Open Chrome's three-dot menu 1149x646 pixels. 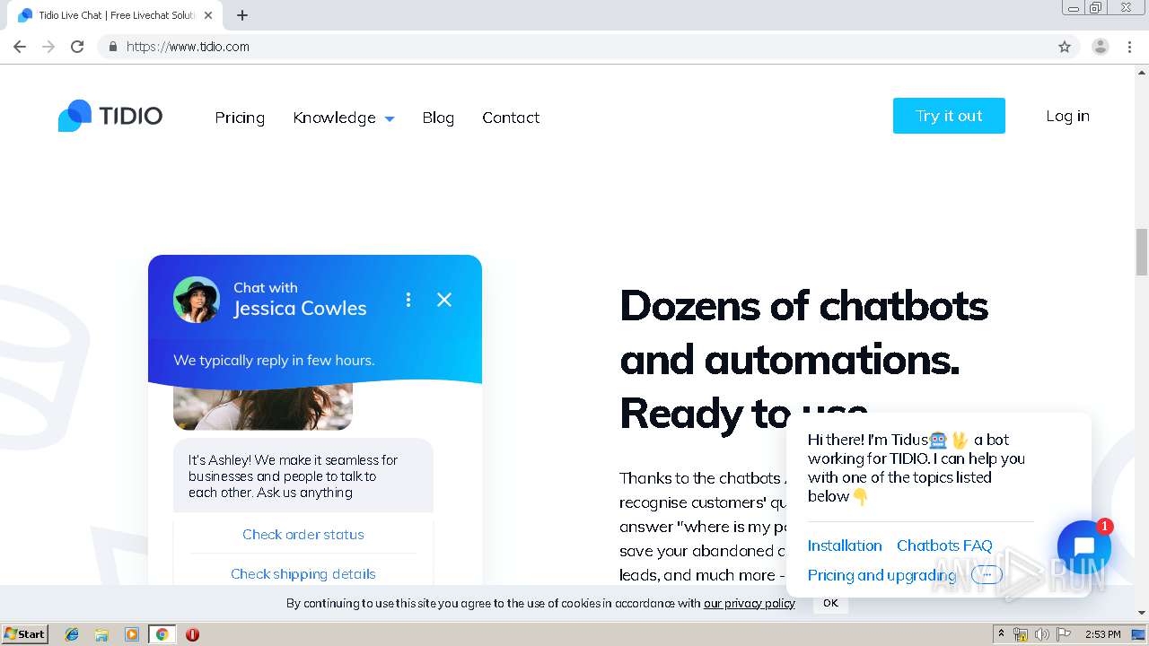(1129, 47)
